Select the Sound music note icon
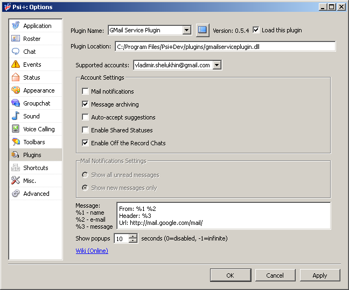Viewport: 349px width, 290px height. 16,116
